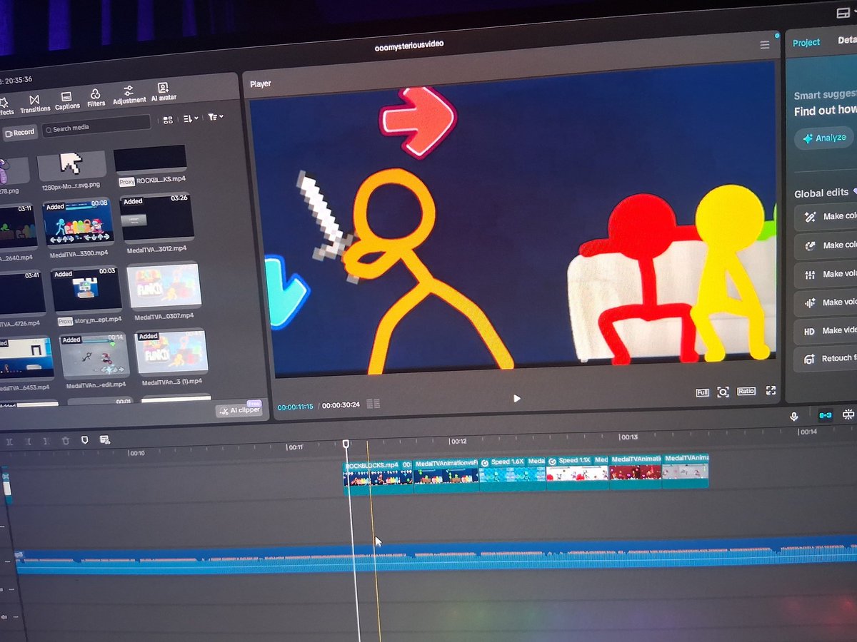Click the timeline delete trash icon
Viewport: 857px width, 642px height.
click(66, 441)
